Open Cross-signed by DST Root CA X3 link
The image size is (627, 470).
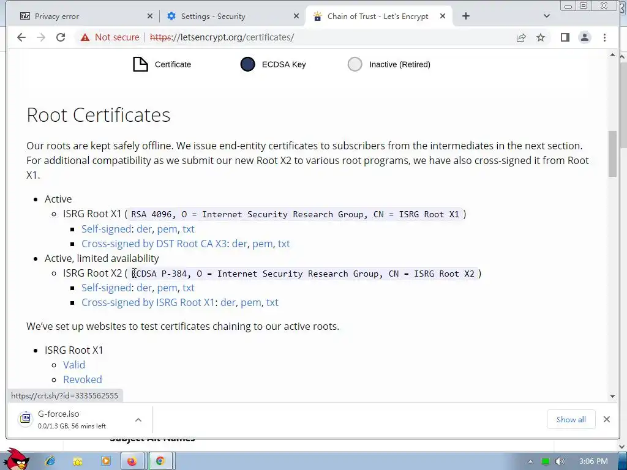click(x=154, y=244)
